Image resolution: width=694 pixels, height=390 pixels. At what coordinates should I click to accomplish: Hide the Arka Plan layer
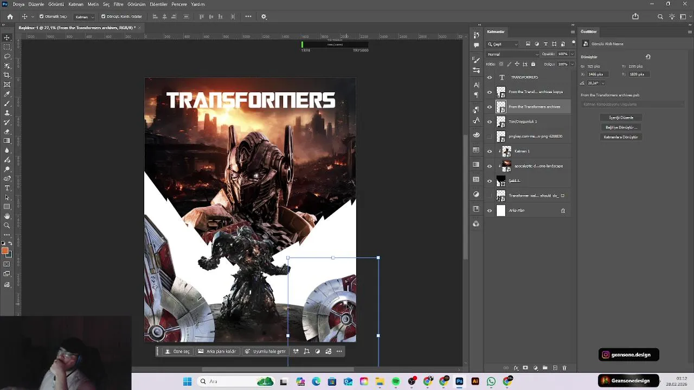point(490,210)
